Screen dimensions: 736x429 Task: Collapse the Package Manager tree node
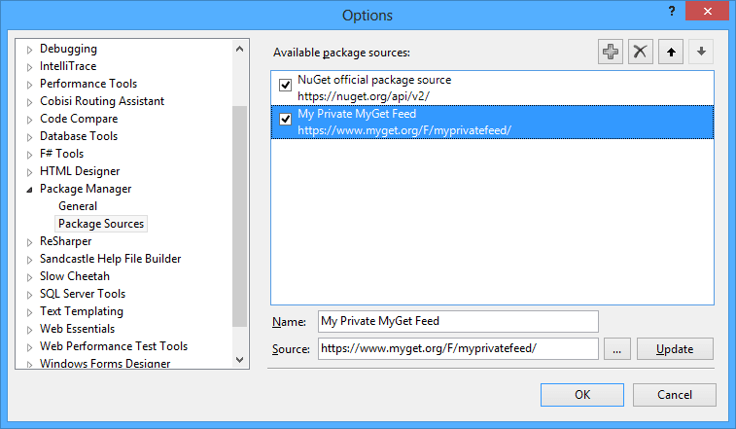click(x=29, y=190)
